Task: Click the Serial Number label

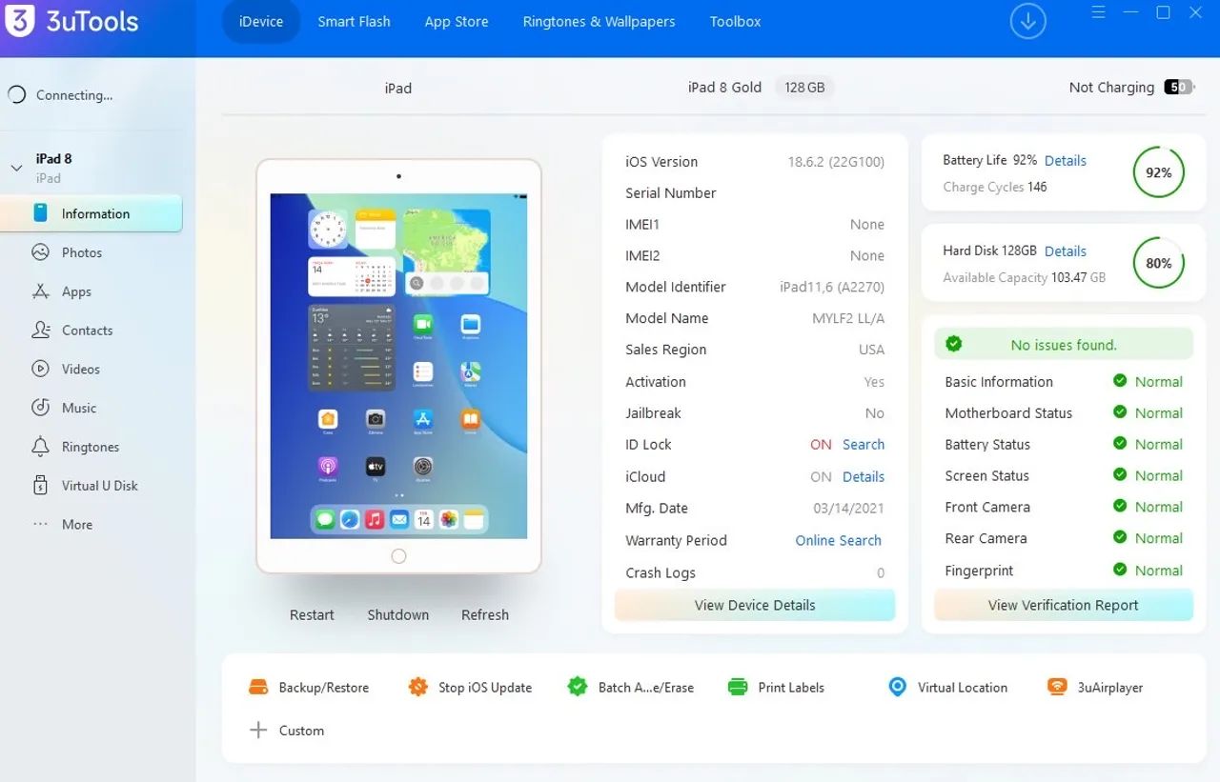Action: pyautogui.click(x=671, y=193)
